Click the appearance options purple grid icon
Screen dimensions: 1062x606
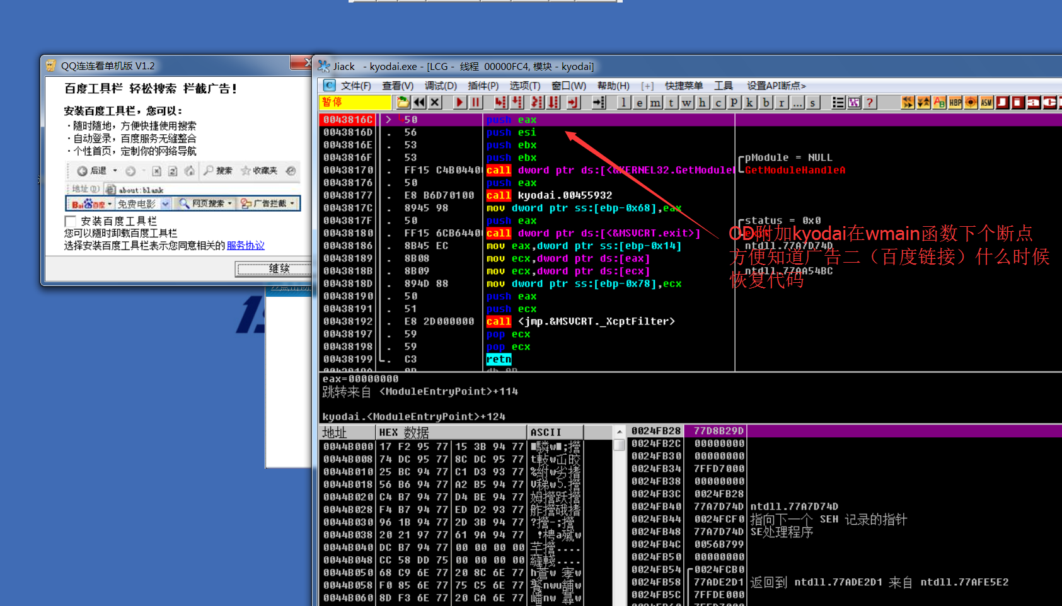(x=854, y=102)
